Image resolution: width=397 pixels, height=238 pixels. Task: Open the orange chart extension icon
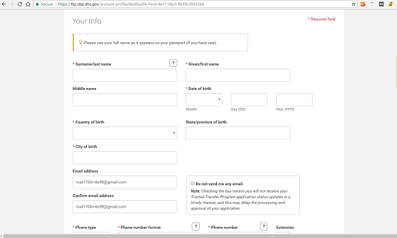point(363,4)
